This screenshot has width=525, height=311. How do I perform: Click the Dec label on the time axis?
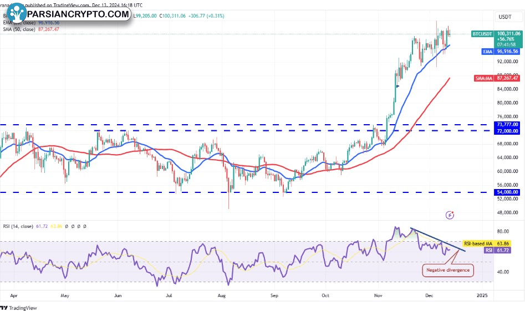click(x=429, y=295)
